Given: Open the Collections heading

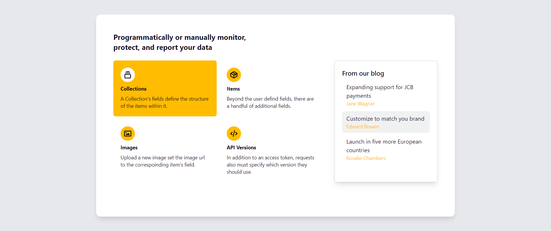Looking at the screenshot, I should pyautogui.click(x=133, y=89).
